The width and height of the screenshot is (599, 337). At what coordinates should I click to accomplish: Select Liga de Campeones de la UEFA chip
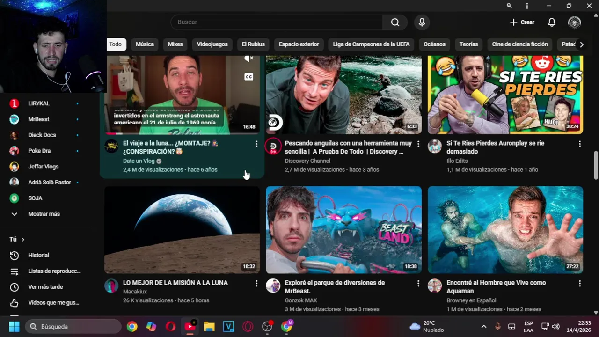371,44
